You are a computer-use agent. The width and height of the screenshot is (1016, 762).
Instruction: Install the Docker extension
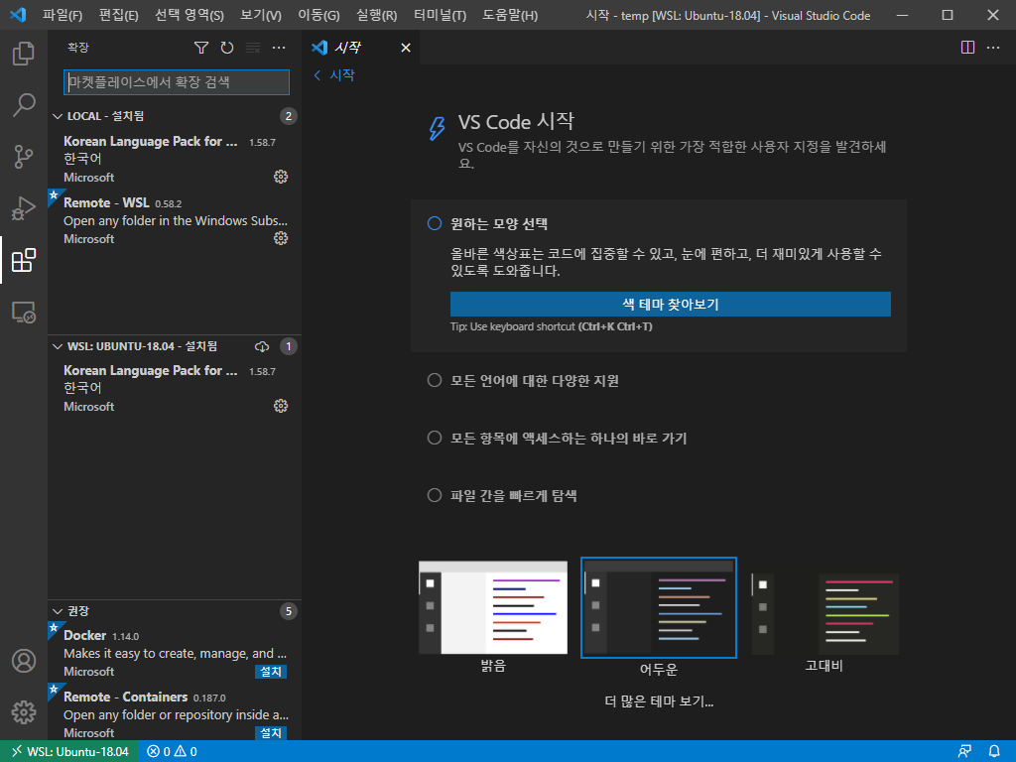[271, 672]
